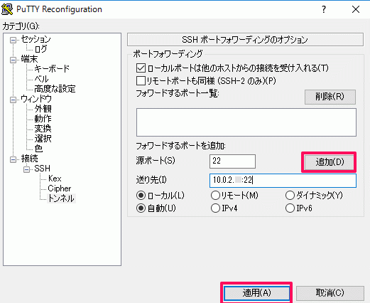Close the PuTTY Reconfiguration dialog

coord(356,9)
